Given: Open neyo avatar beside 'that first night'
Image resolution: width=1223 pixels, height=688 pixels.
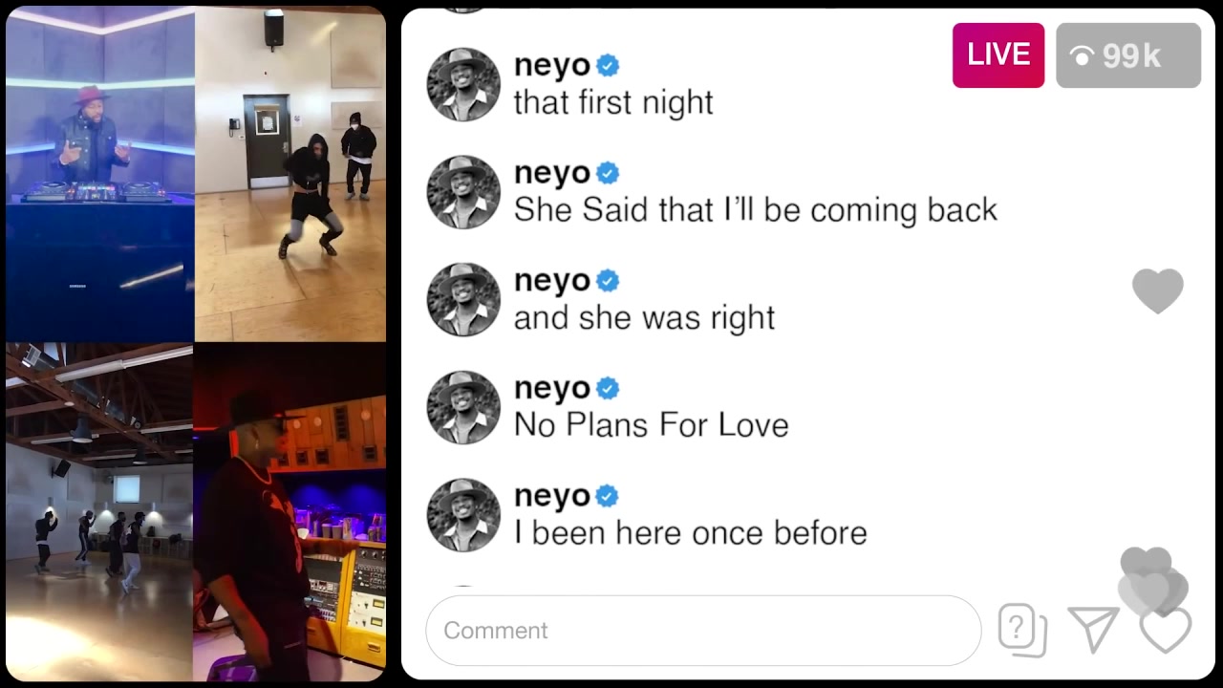Looking at the screenshot, I should [x=463, y=85].
